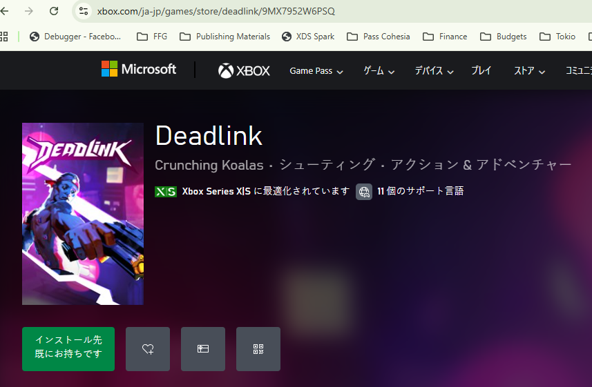This screenshot has width=592, height=387.
Task: Open the Finance bookmark folder
Action: tap(445, 37)
